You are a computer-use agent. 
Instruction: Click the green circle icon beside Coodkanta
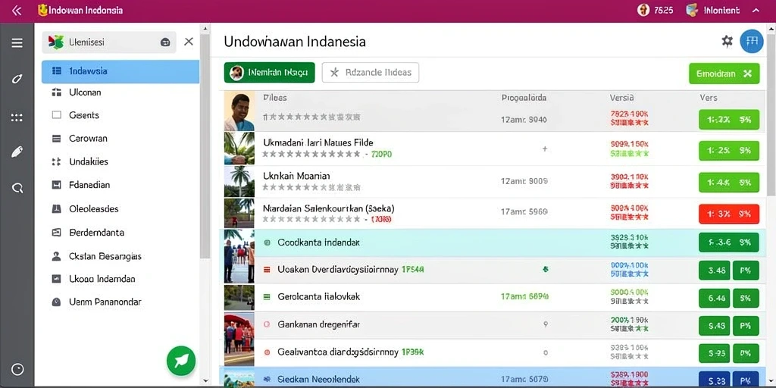click(268, 243)
